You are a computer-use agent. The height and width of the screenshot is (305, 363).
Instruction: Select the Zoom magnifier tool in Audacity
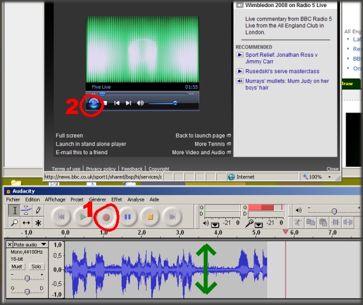(14, 223)
